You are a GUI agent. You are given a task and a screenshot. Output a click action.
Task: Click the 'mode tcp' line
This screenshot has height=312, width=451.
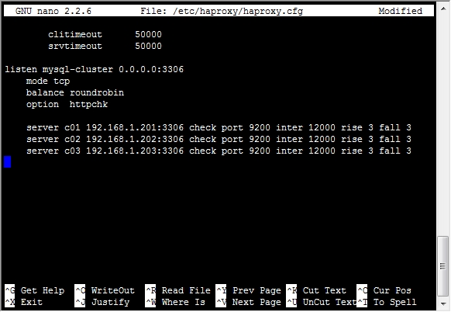coord(48,81)
